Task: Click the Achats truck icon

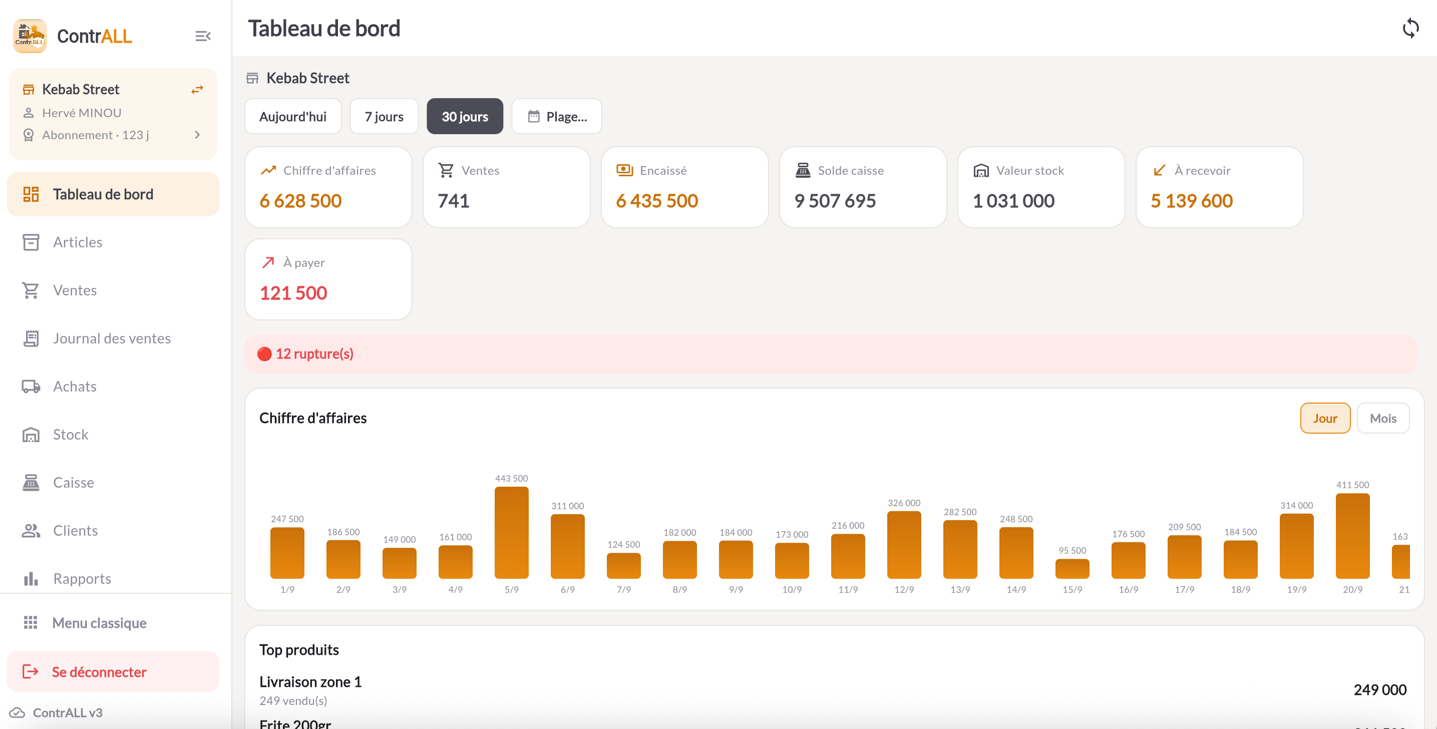Action: [x=31, y=386]
